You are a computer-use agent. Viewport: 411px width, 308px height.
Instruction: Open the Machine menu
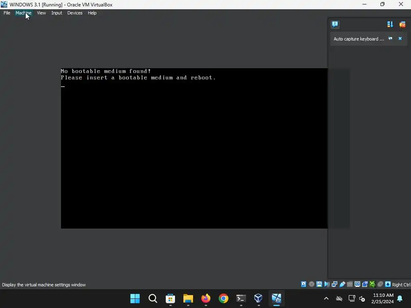23,13
